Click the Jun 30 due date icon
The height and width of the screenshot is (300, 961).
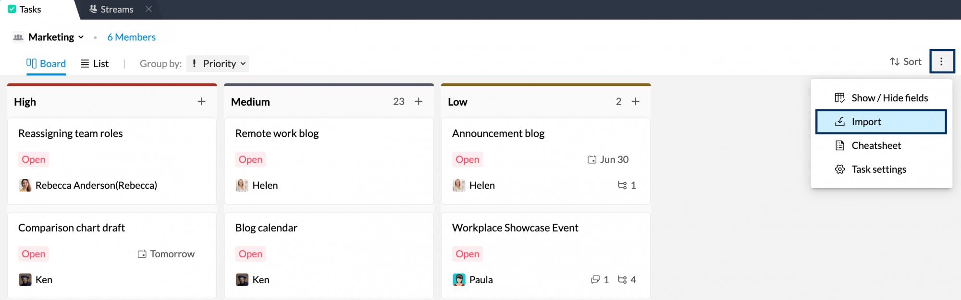click(592, 159)
